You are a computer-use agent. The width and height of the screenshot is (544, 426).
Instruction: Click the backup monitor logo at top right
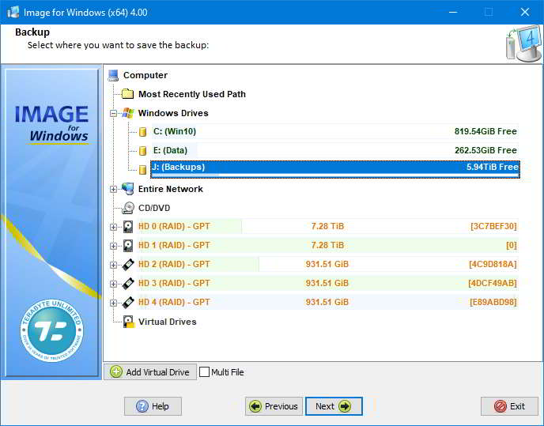[523, 43]
